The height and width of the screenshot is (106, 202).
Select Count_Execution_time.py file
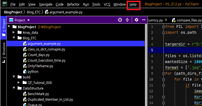click(x=46, y=61)
